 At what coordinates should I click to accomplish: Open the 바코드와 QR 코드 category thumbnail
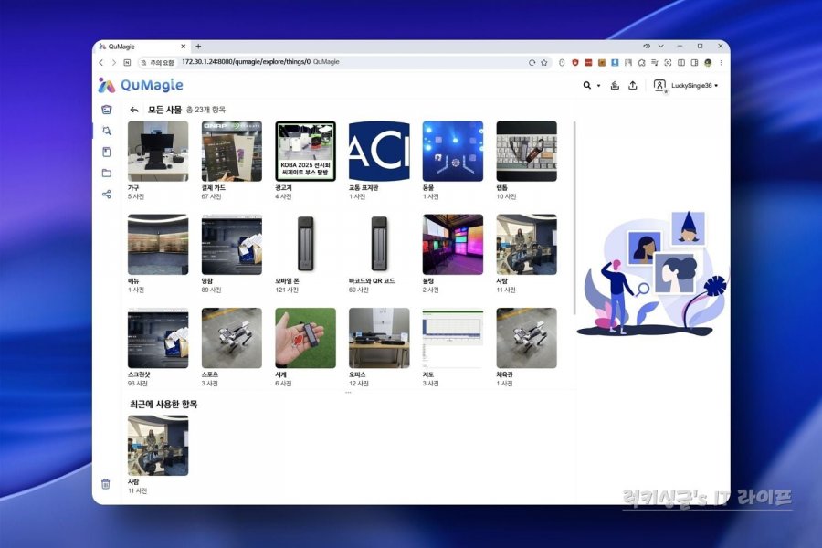click(379, 245)
